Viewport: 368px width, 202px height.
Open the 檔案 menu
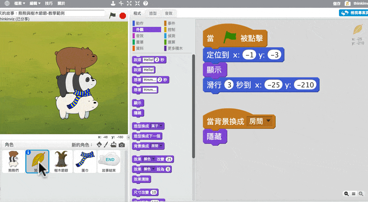pyautogui.click(x=20, y=3)
